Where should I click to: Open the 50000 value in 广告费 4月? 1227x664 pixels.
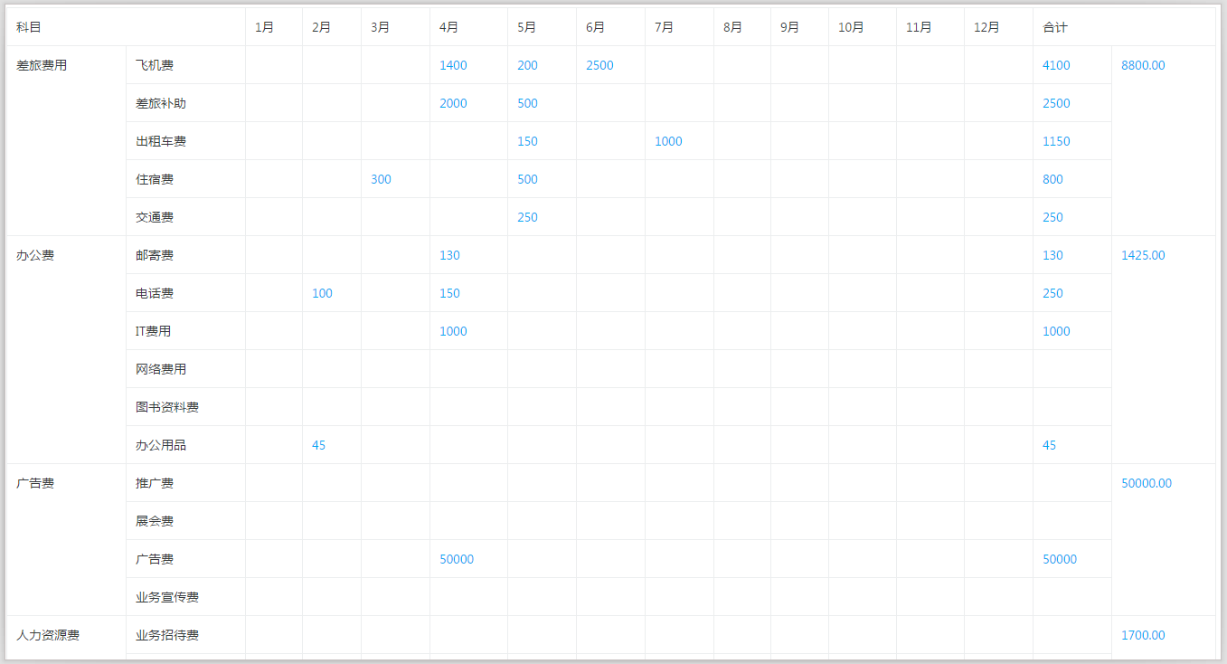coord(457,559)
